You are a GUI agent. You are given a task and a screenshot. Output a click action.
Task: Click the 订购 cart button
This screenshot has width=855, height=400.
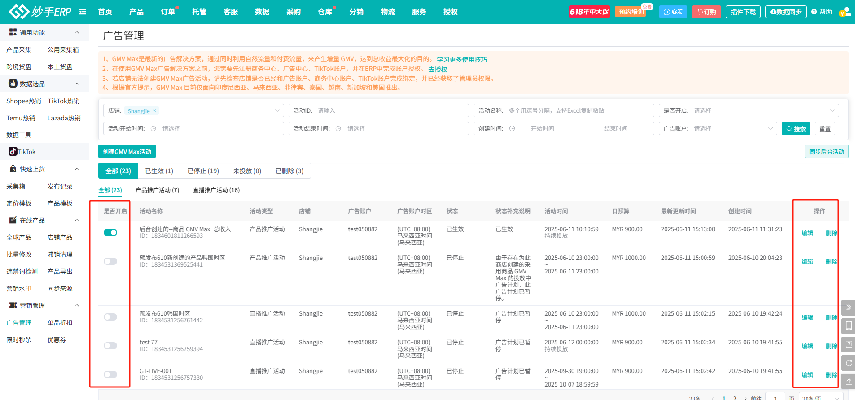click(x=706, y=12)
